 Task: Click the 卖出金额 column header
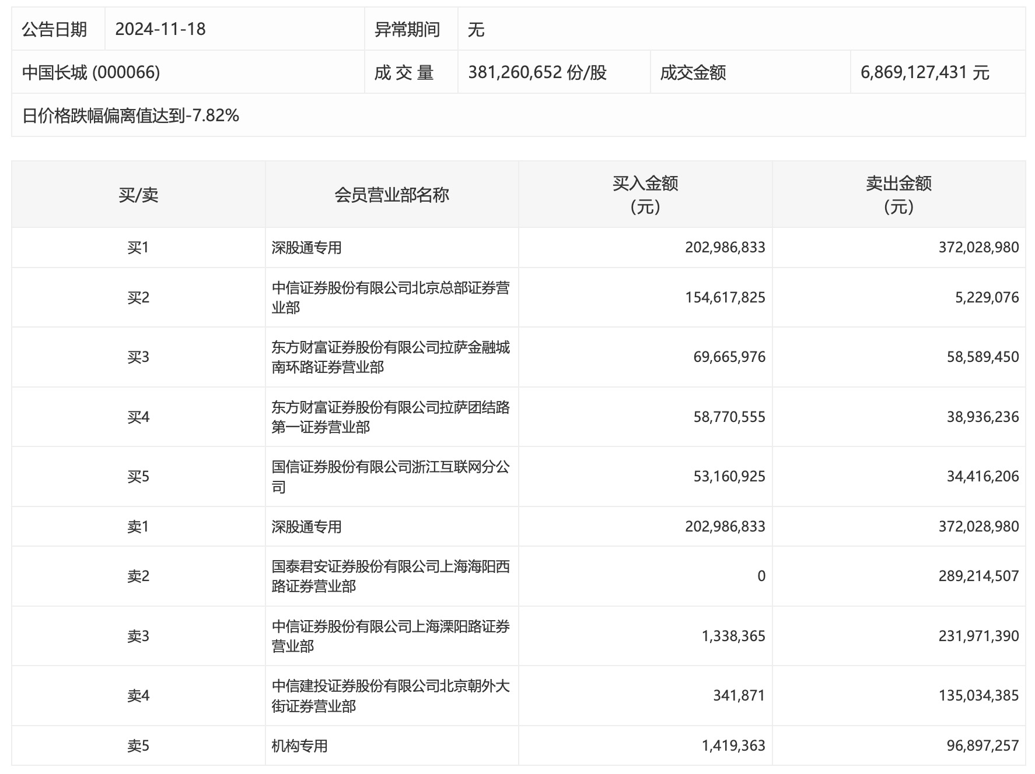[x=898, y=195]
